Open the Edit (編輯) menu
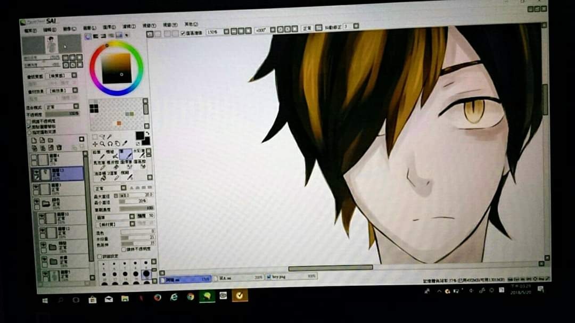 click(x=50, y=30)
